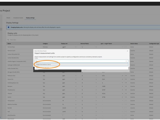Open Toluene decimal places dropdown
Image resolution: width=160 pixels, height=120 pixels.
point(96,94)
